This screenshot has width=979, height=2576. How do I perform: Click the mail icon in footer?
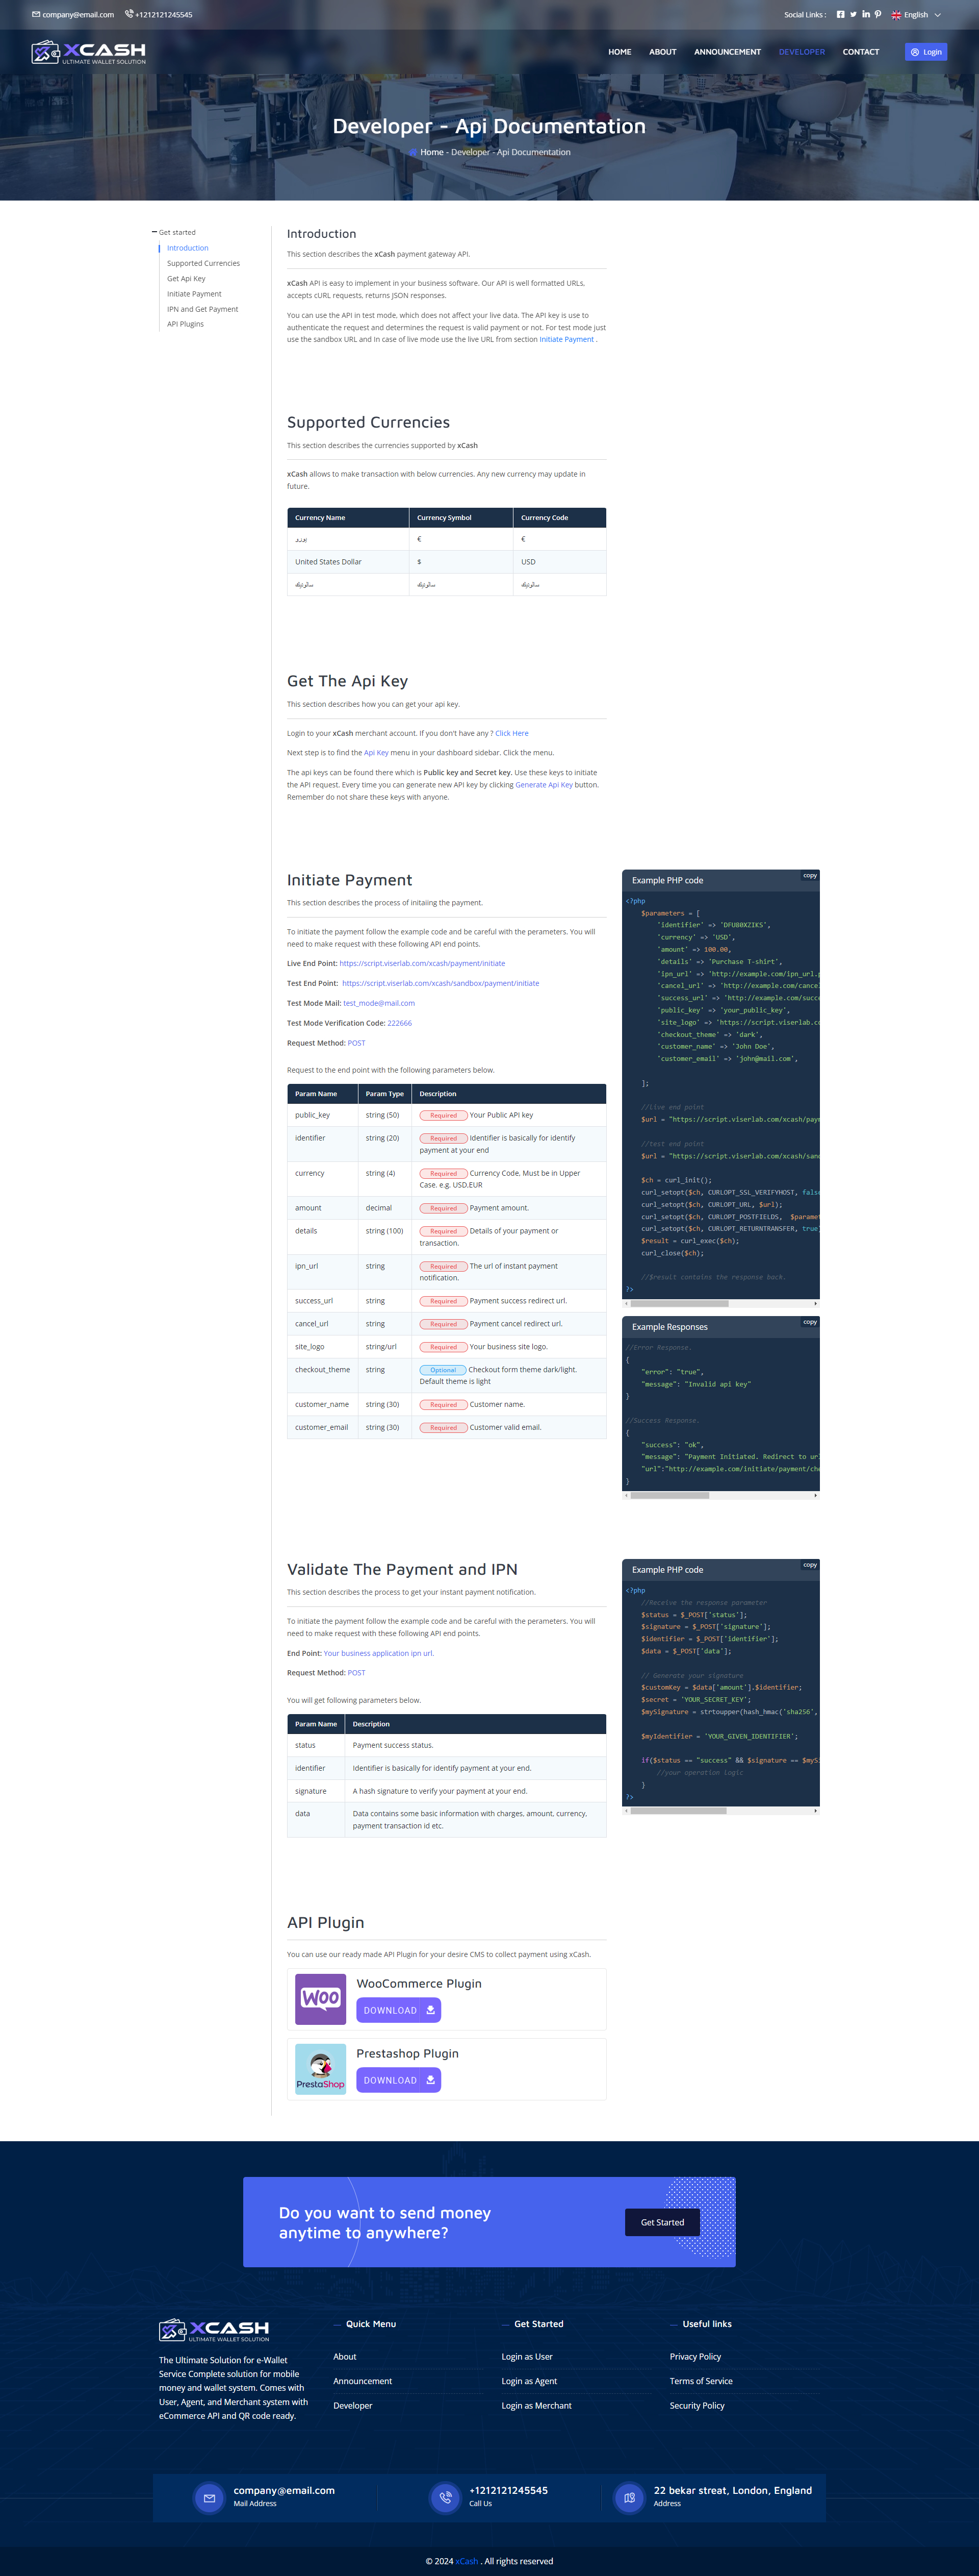[209, 2497]
